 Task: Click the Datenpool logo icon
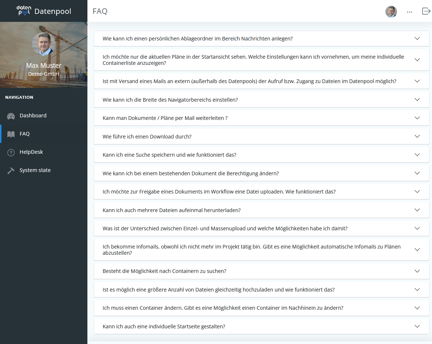pos(24,11)
